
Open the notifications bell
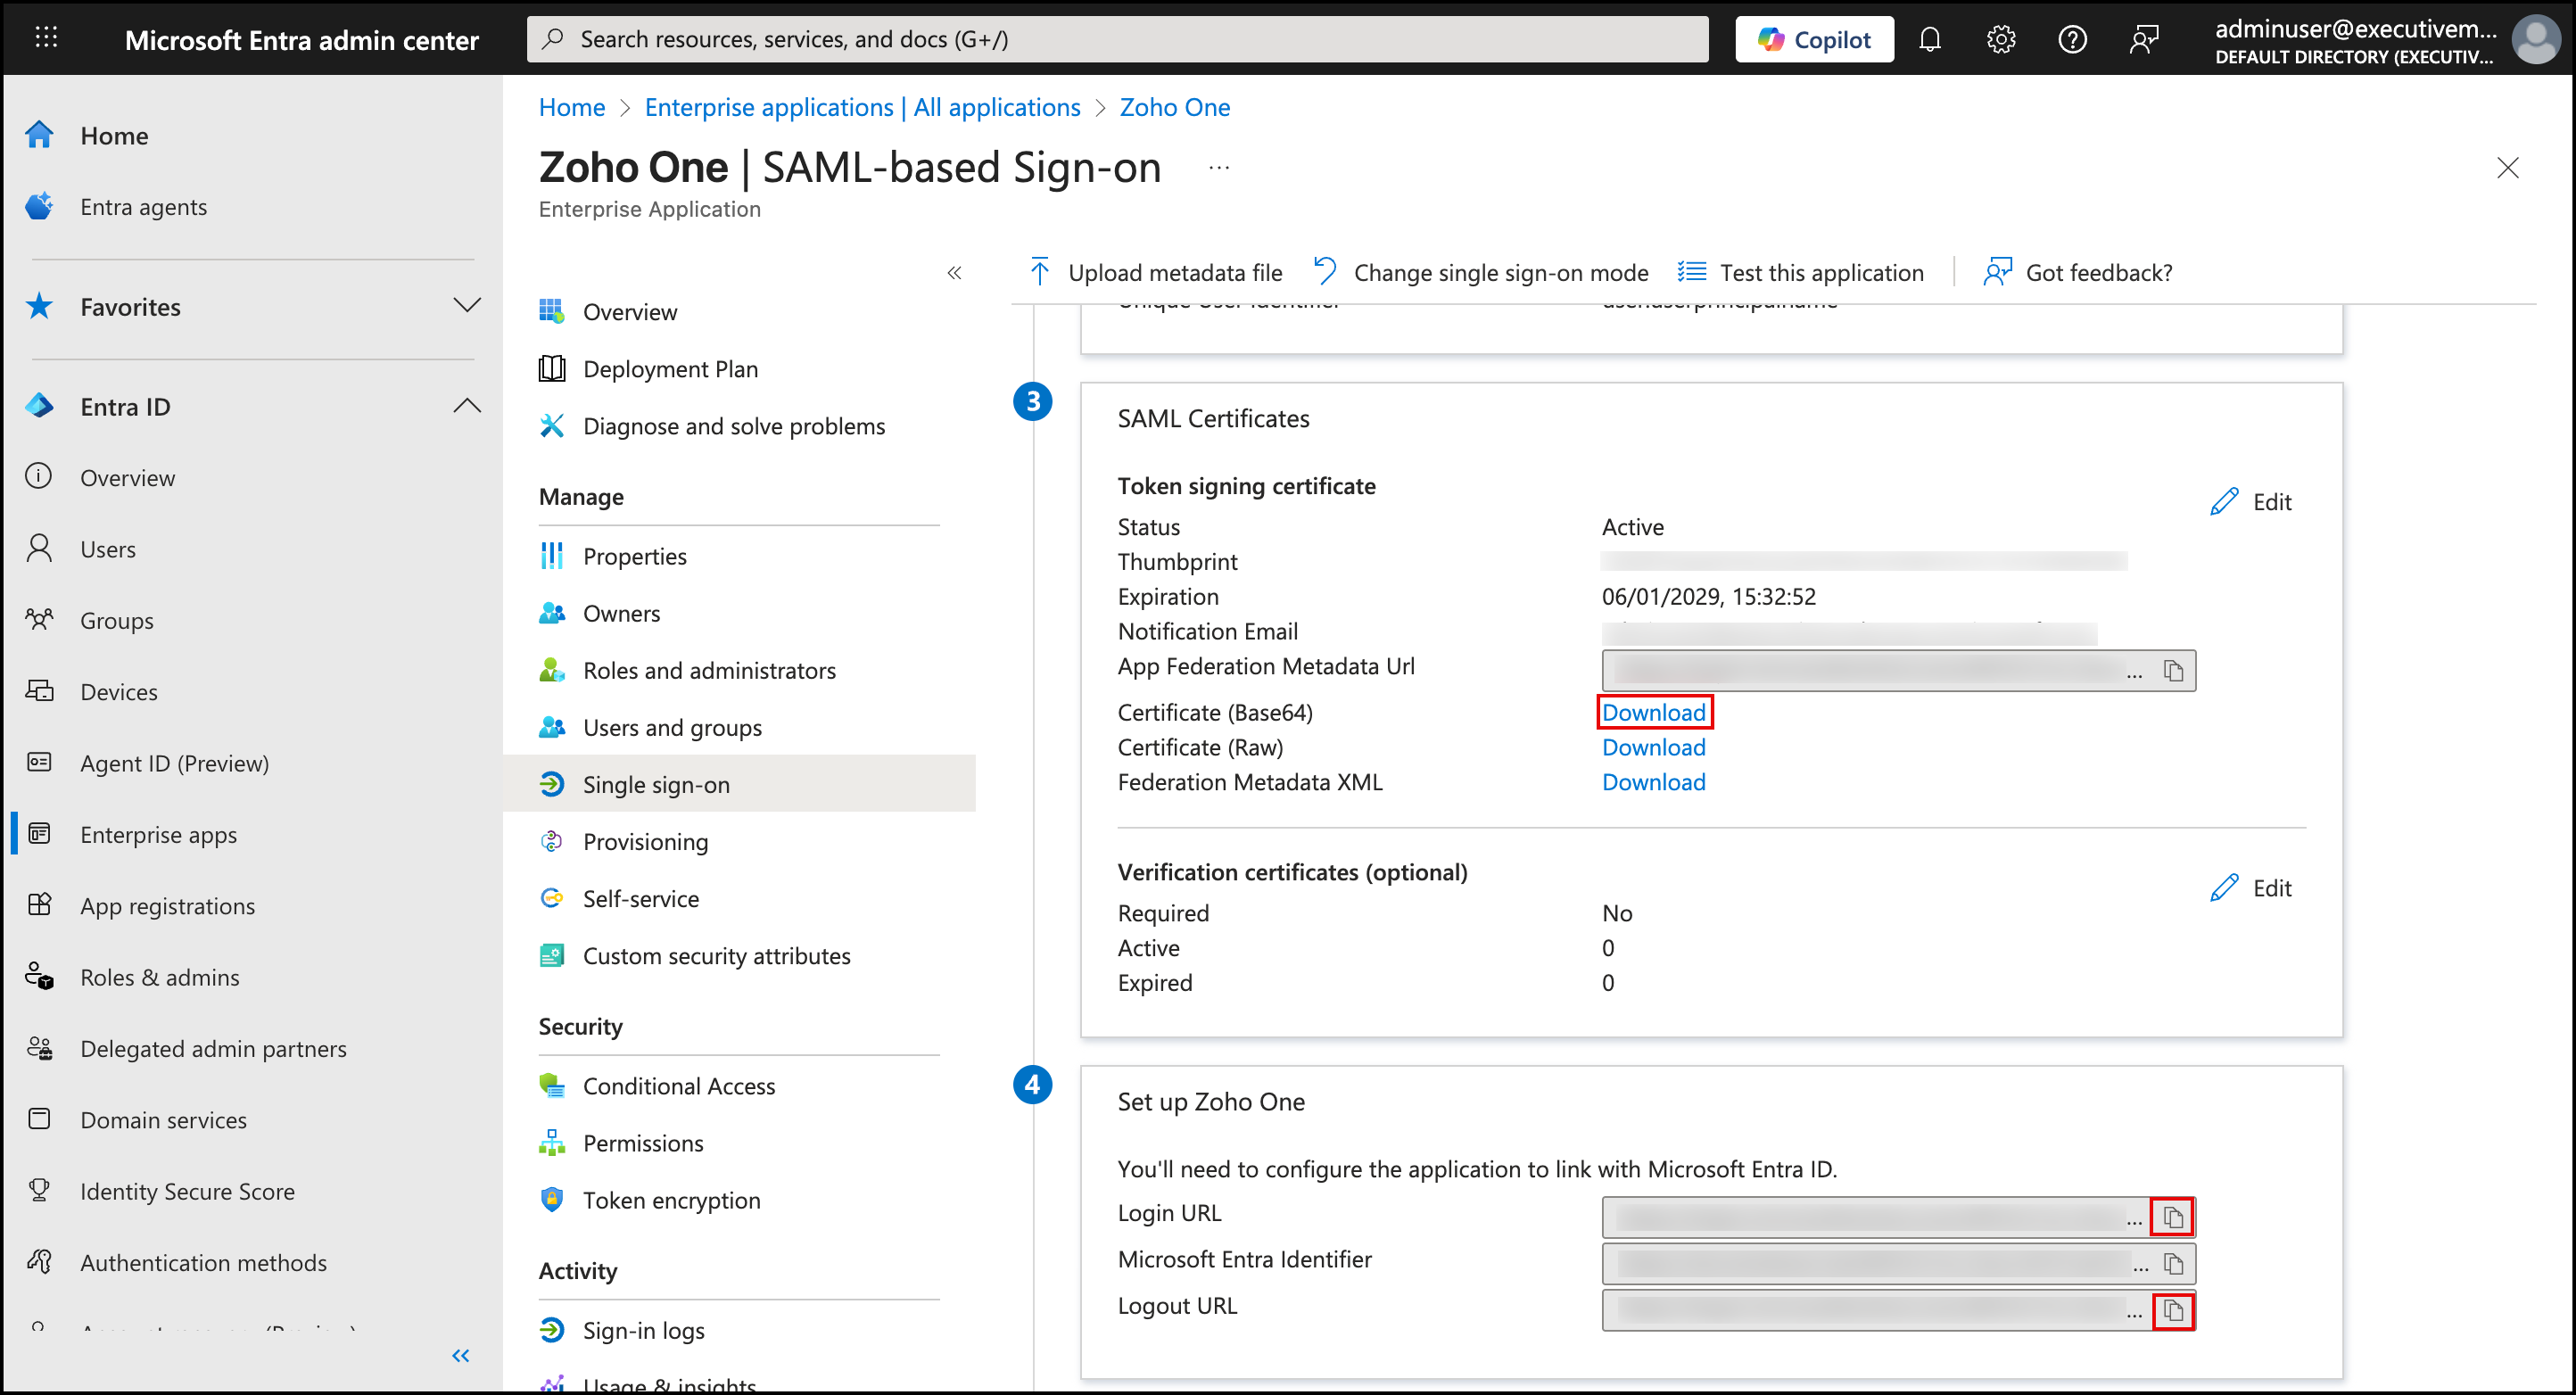click(x=1929, y=40)
